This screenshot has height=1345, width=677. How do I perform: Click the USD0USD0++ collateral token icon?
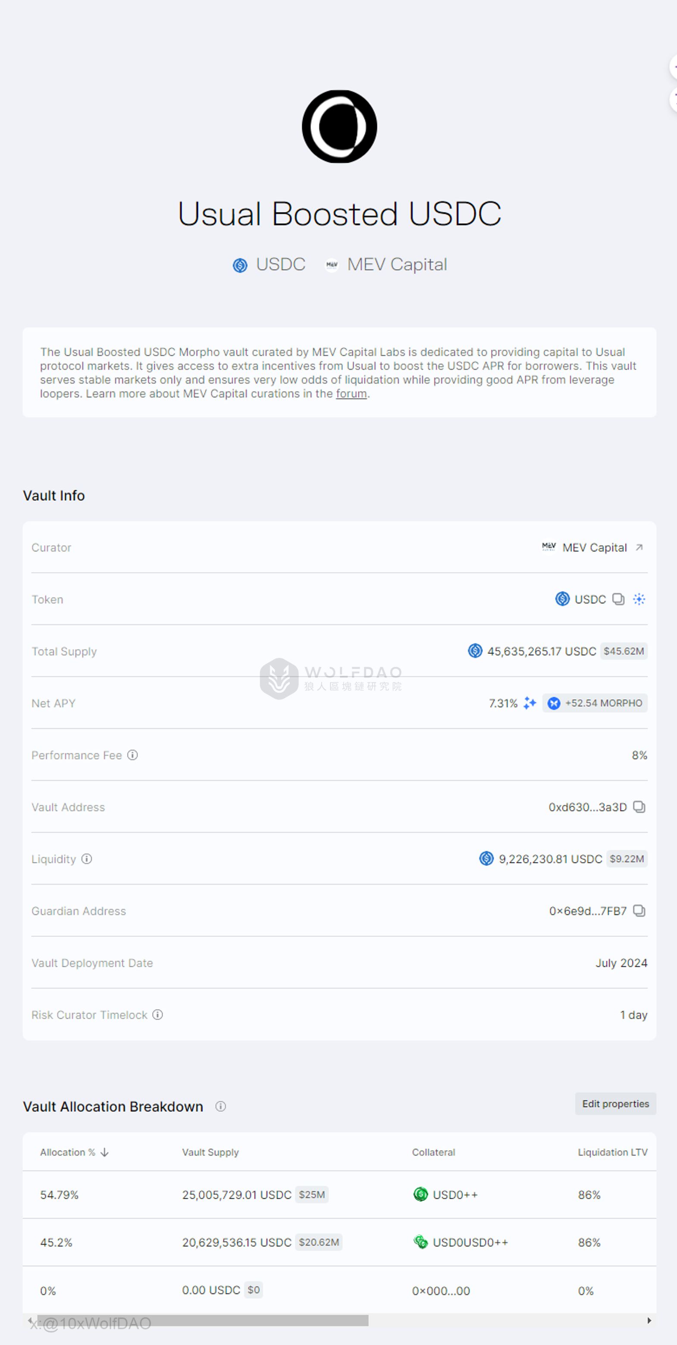(420, 1243)
